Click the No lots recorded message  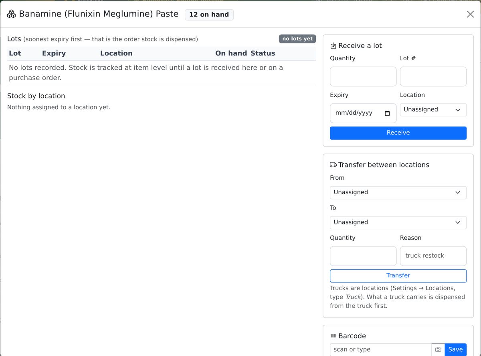click(146, 73)
